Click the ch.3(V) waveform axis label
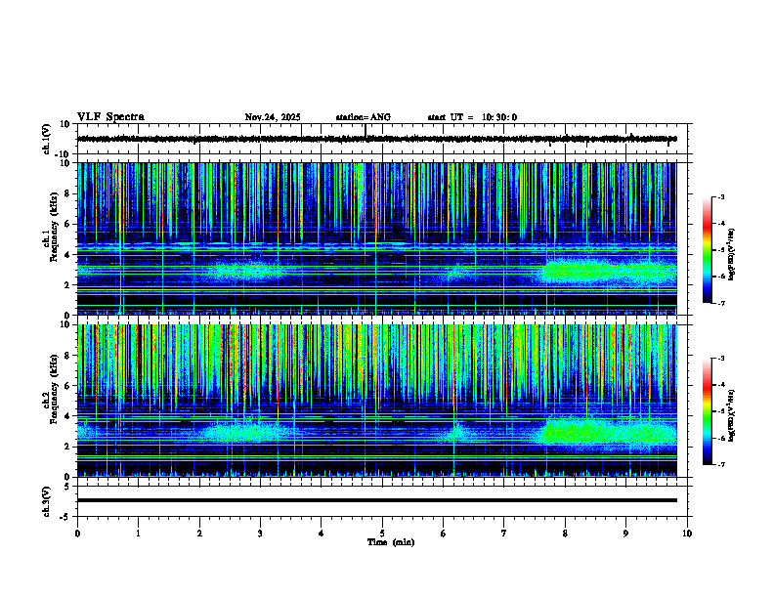This screenshot has height=598, width=774. pyautogui.click(x=46, y=501)
